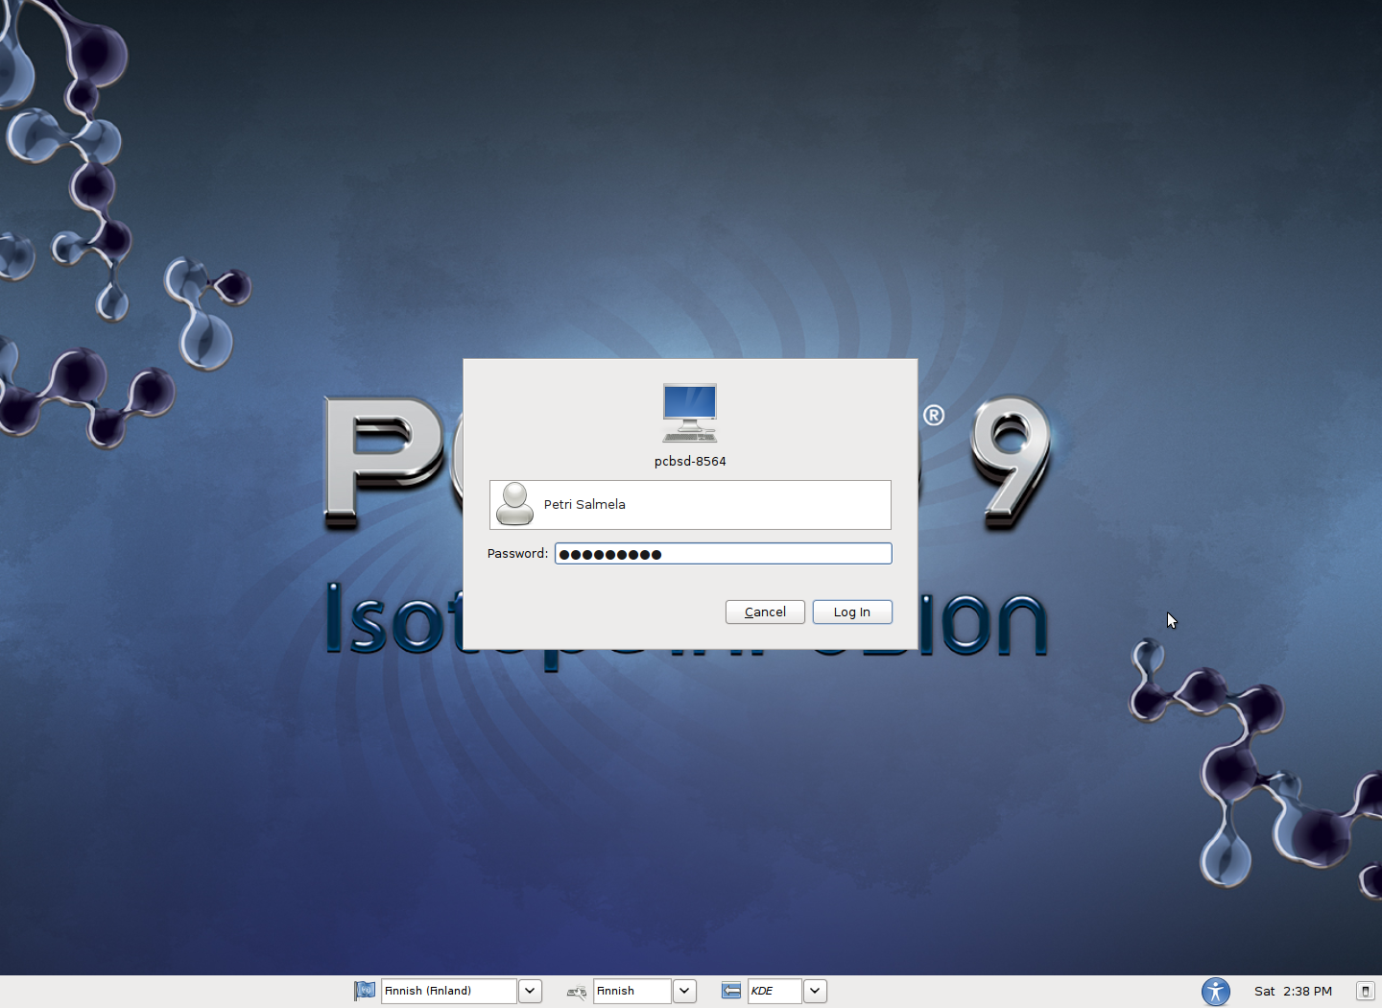Click the Sat 2:38 PM clock
Image resolution: width=1382 pixels, height=1008 pixels.
(1293, 992)
